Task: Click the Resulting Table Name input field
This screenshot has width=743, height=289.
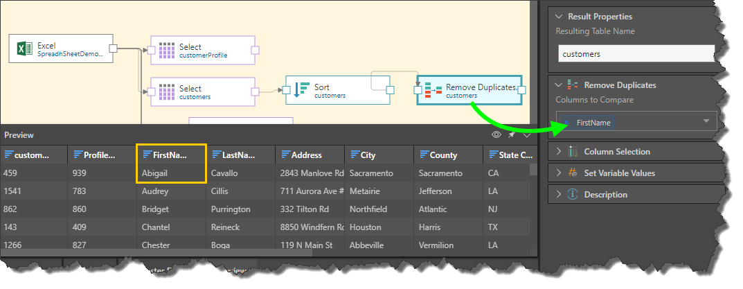Action: click(636, 53)
